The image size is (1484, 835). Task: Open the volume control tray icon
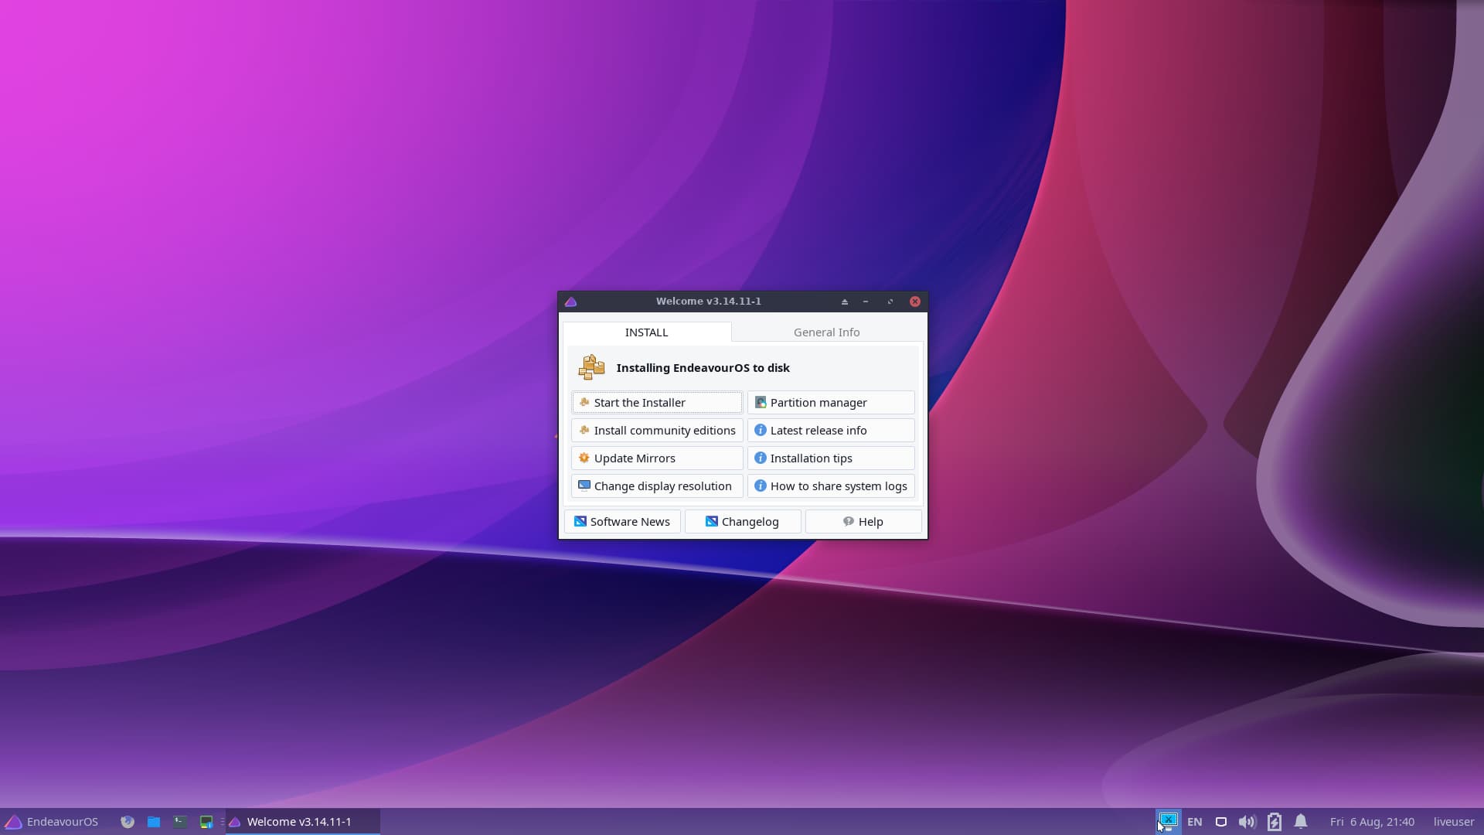click(x=1247, y=822)
